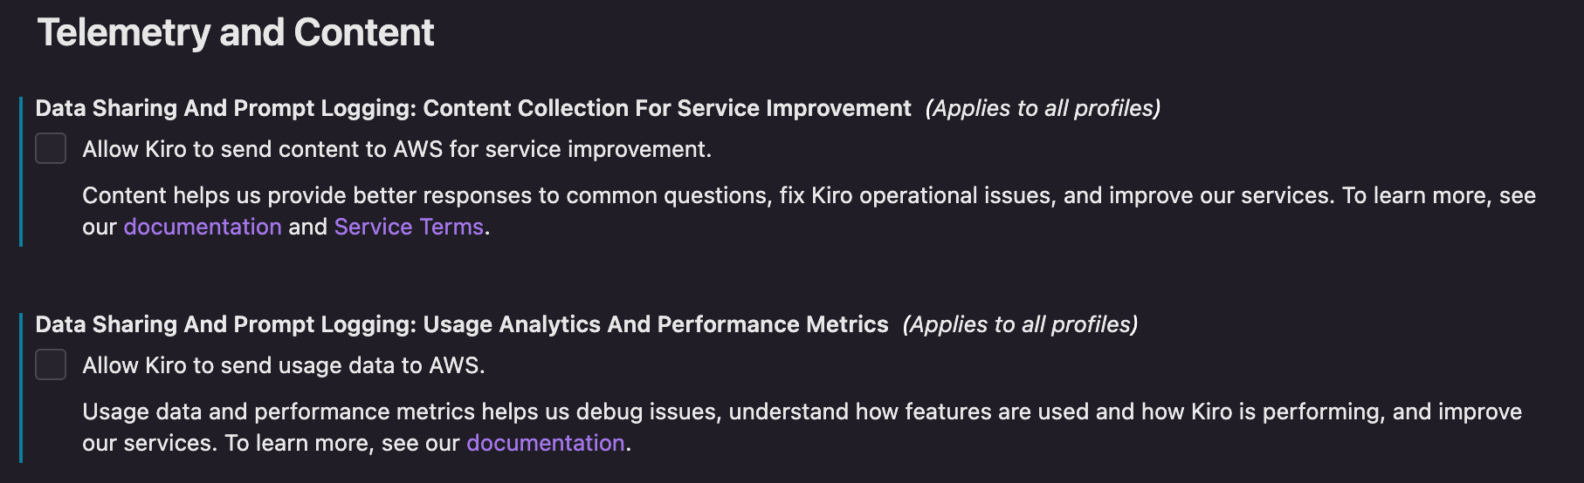Click the "Allow Kiro to send content" label
This screenshot has width=1584, height=483.
(396, 149)
